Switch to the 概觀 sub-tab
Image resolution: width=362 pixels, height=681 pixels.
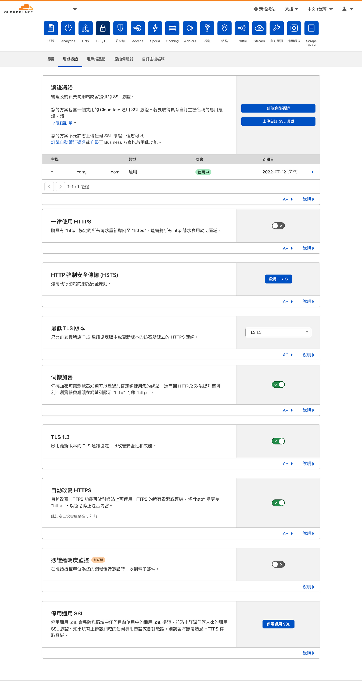50,59
